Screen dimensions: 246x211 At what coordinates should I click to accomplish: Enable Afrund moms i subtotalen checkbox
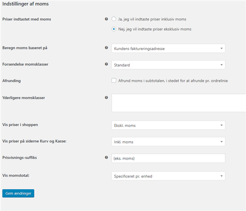(114, 80)
